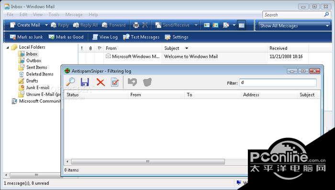Open the Junk E-mail folder
Image resolution: width=335 pixels, height=190 pixels.
click(x=38, y=87)
